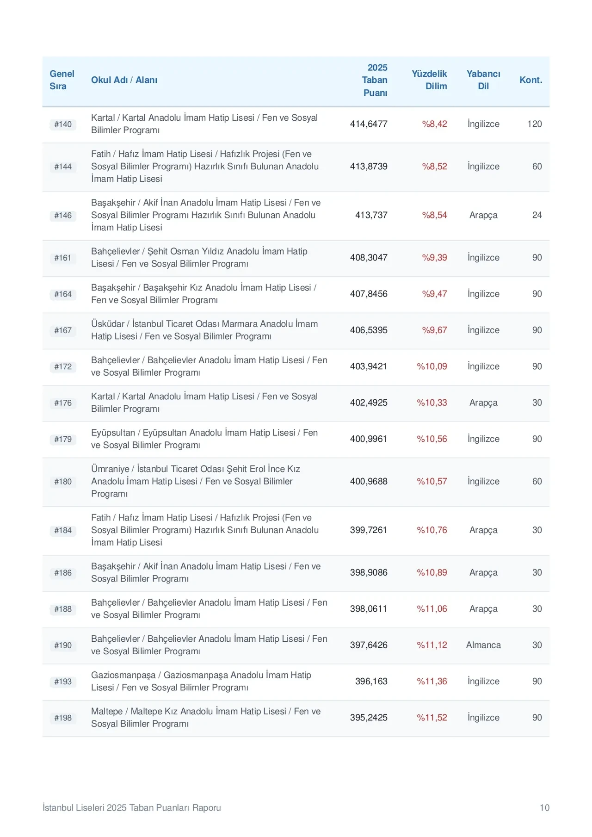Select the Maltepe Kız Anadolu İmam Hatip row
The image size is (592, 837).
tap(296, 718)
